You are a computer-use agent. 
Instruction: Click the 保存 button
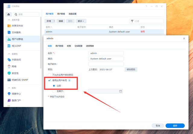tap(175, 126)
